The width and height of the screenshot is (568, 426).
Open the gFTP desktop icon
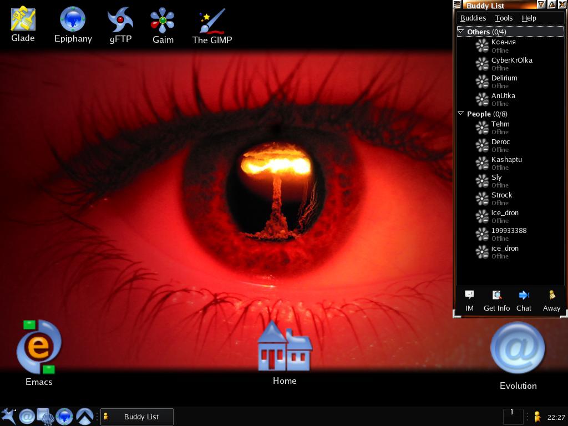click(120, 21)
